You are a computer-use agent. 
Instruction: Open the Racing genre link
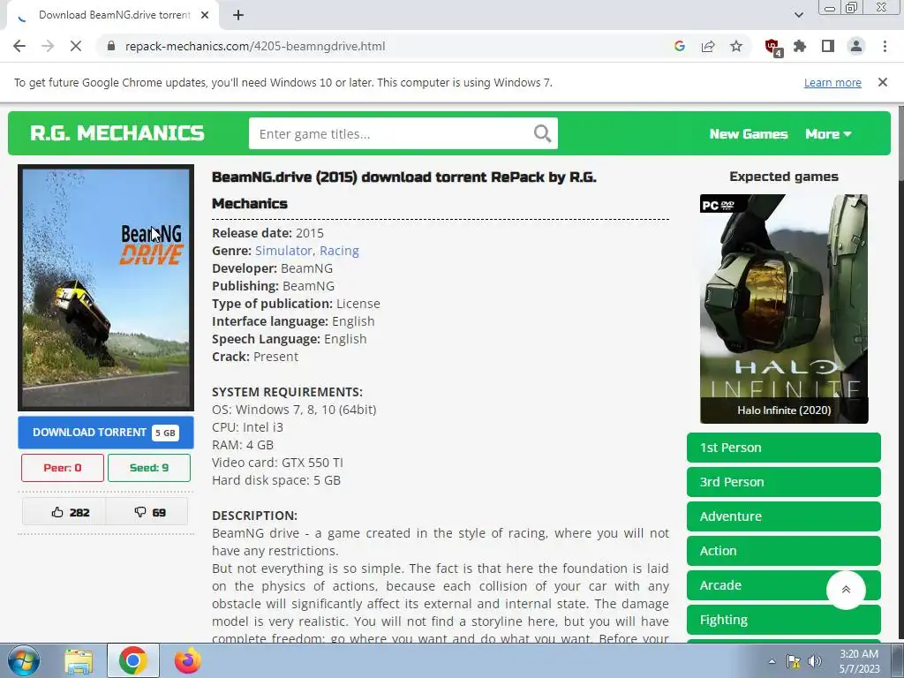pyautogui.click(x=339, y=251)
